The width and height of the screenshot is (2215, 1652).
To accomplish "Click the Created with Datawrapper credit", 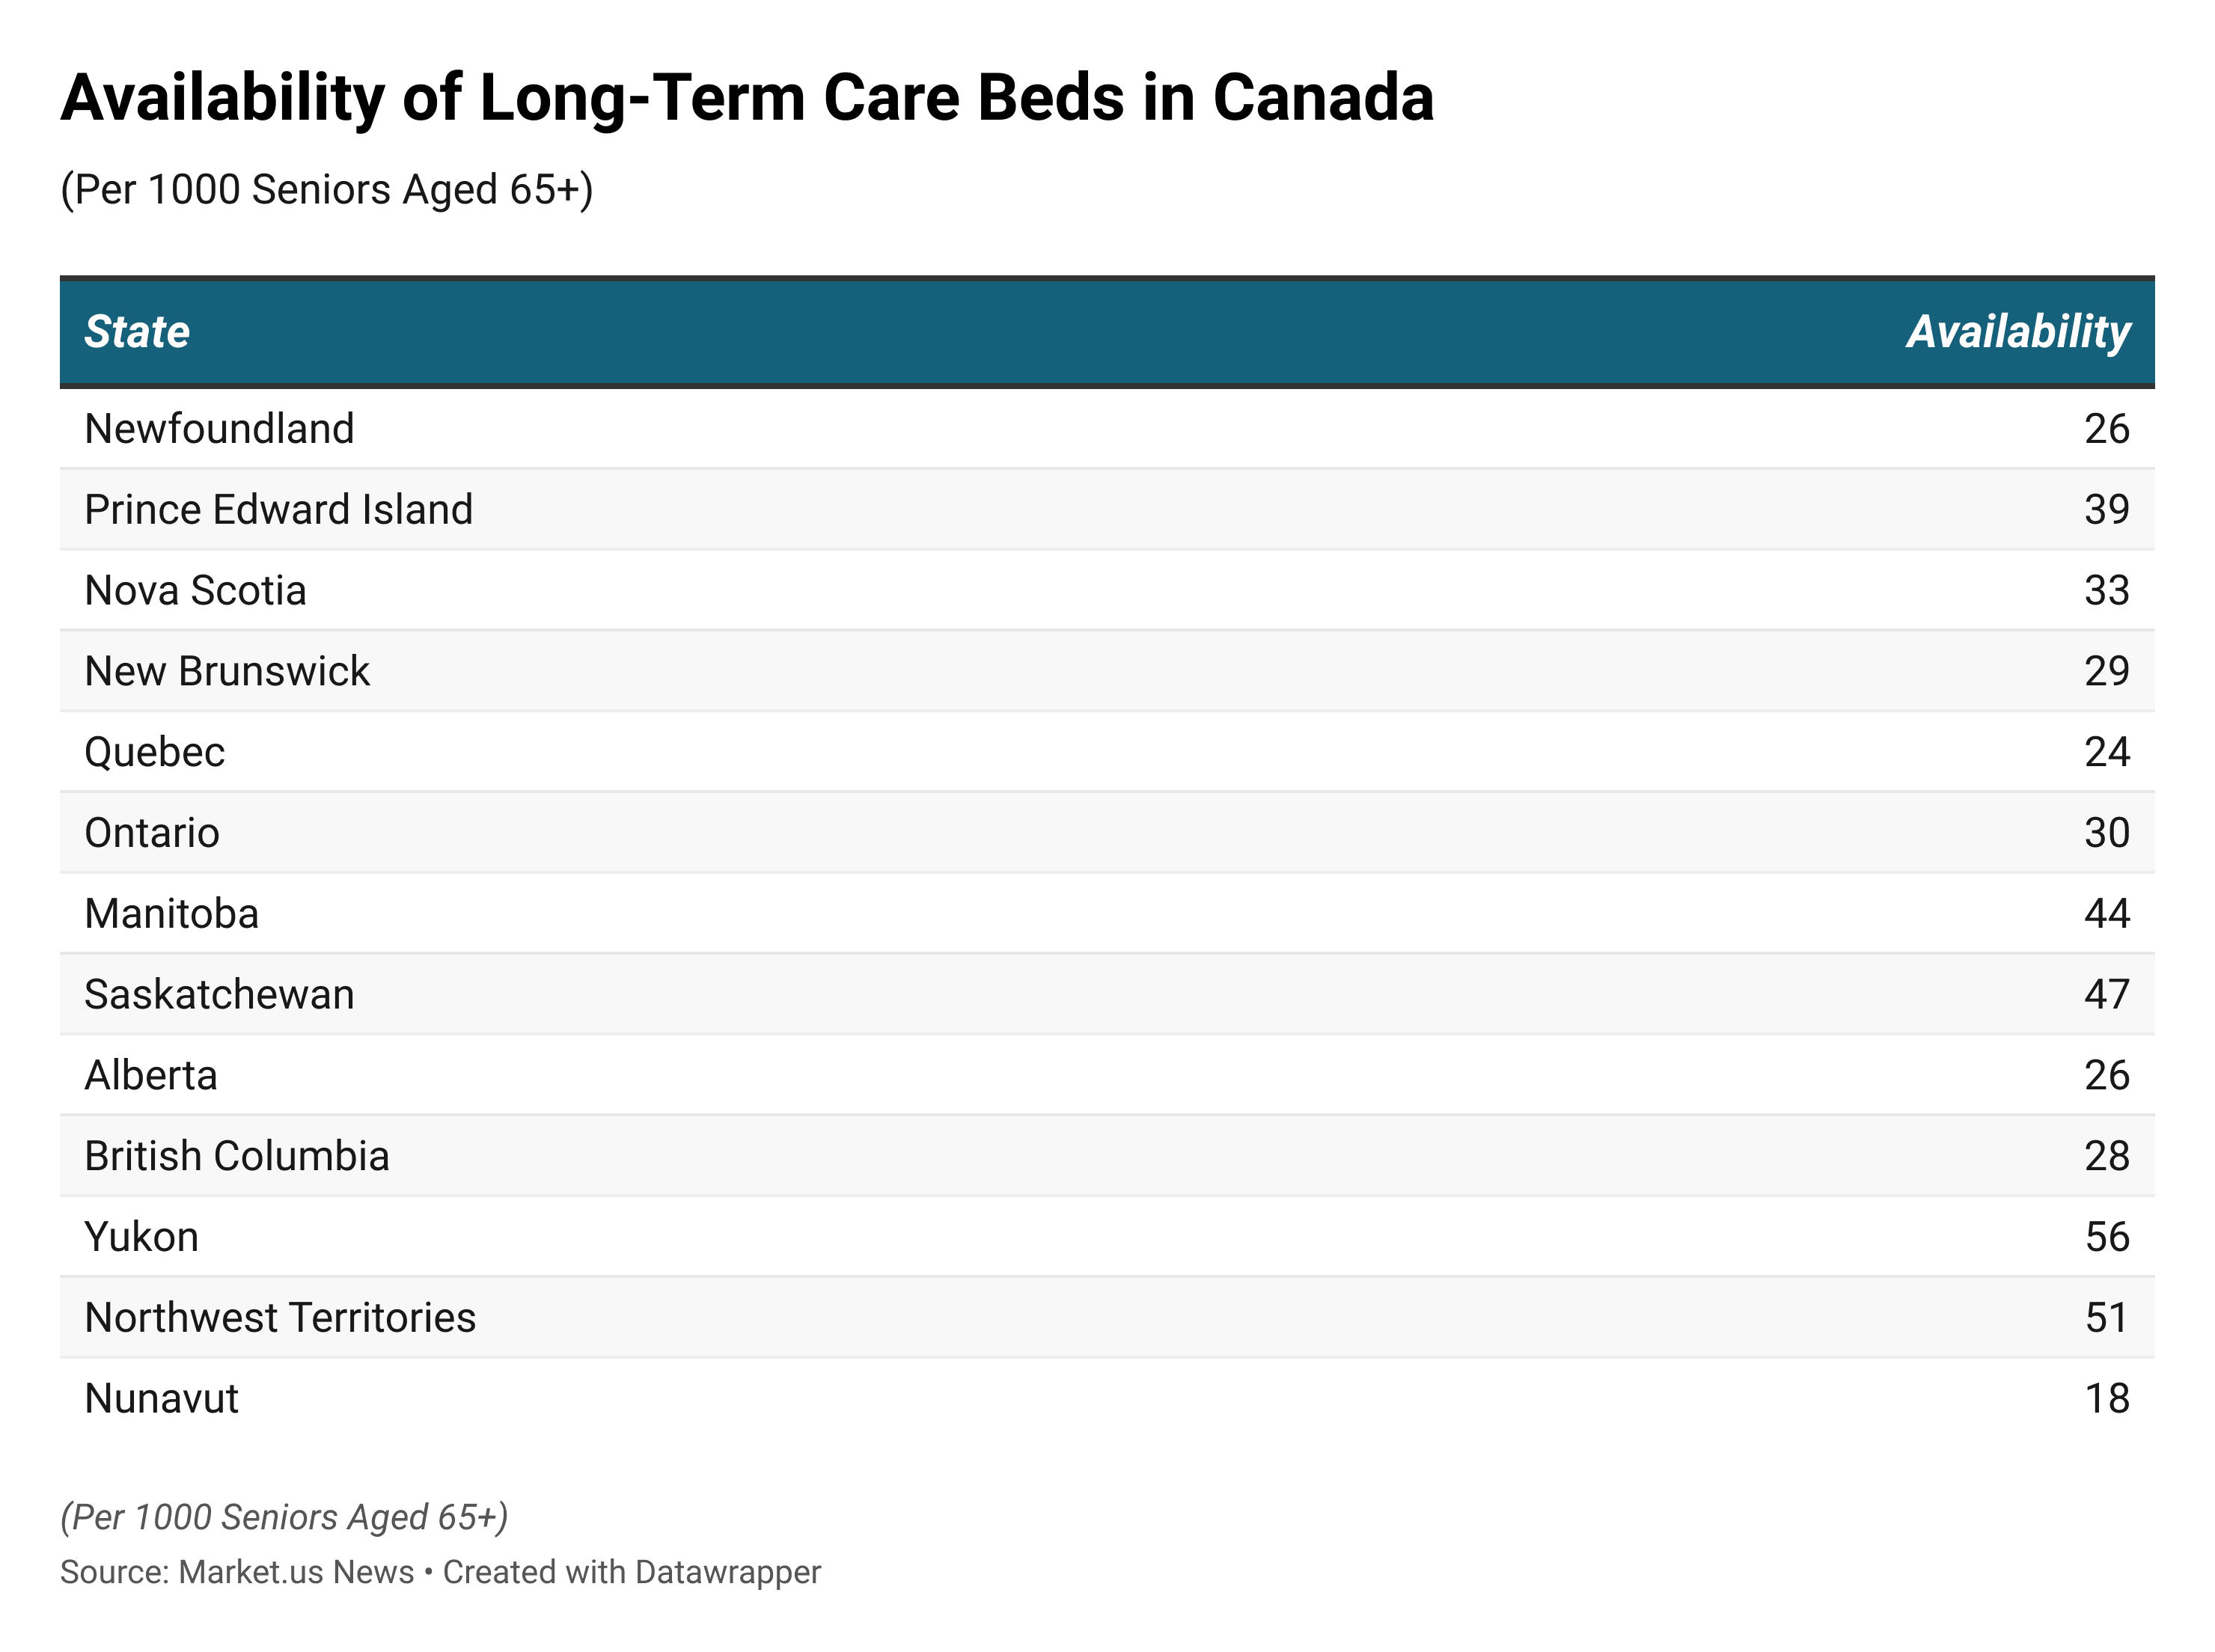I will click(632, 1572).
